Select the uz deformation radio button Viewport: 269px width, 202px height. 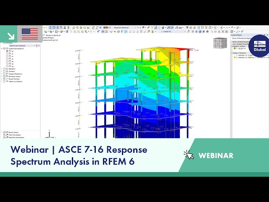coord(7,58)
